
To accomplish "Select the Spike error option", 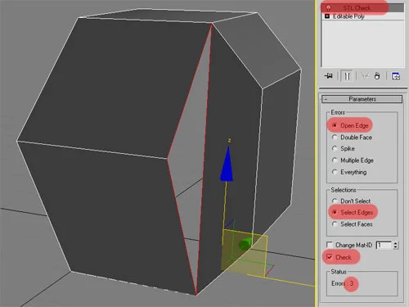I will 335,148.
